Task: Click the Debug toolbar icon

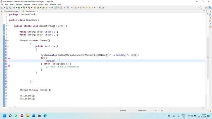Action: (14, 8)
